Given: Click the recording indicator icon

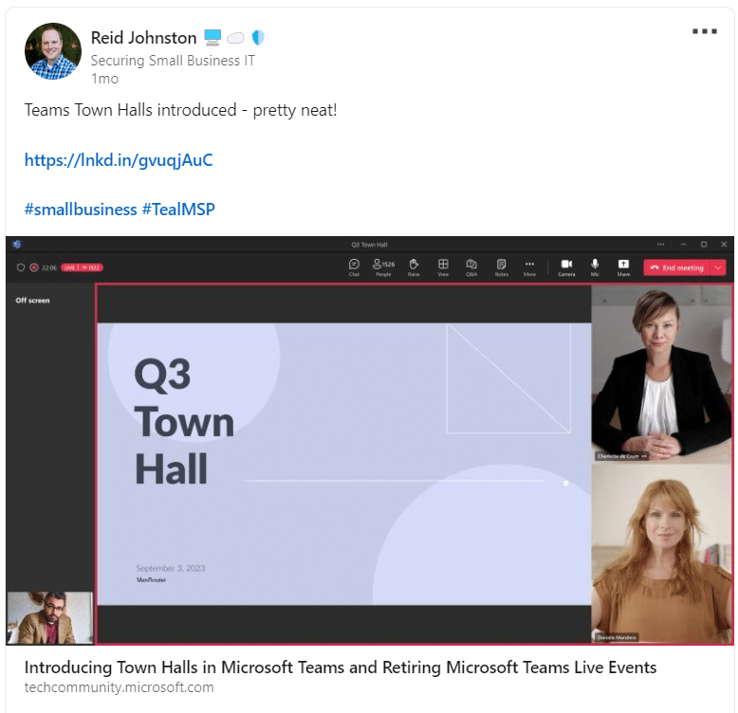Looking at the screenshot, I should [x=34, y=267].
